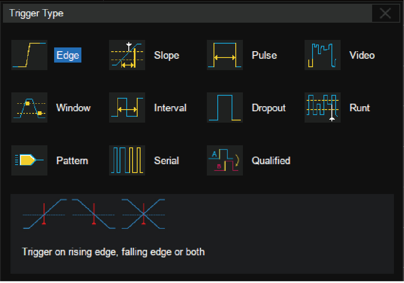Choose the Serial trigger icon
The height and width of the screenshot is (283, 404).
coord(127,160)
